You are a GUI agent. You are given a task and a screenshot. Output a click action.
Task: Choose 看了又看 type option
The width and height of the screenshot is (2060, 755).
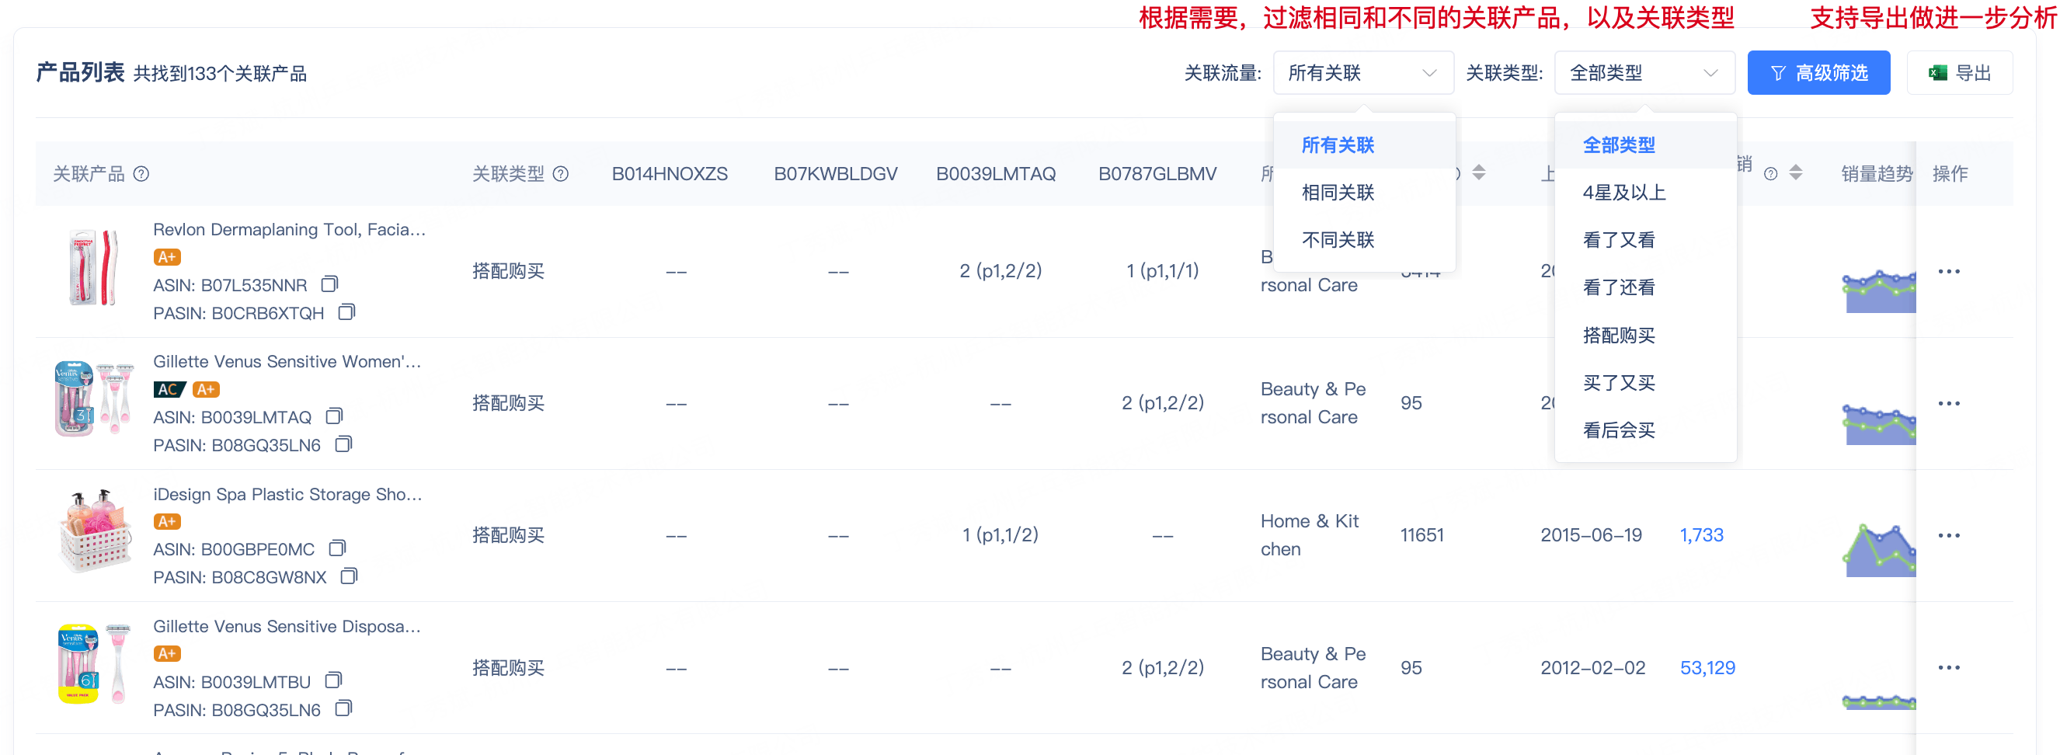click(1646, 240)
